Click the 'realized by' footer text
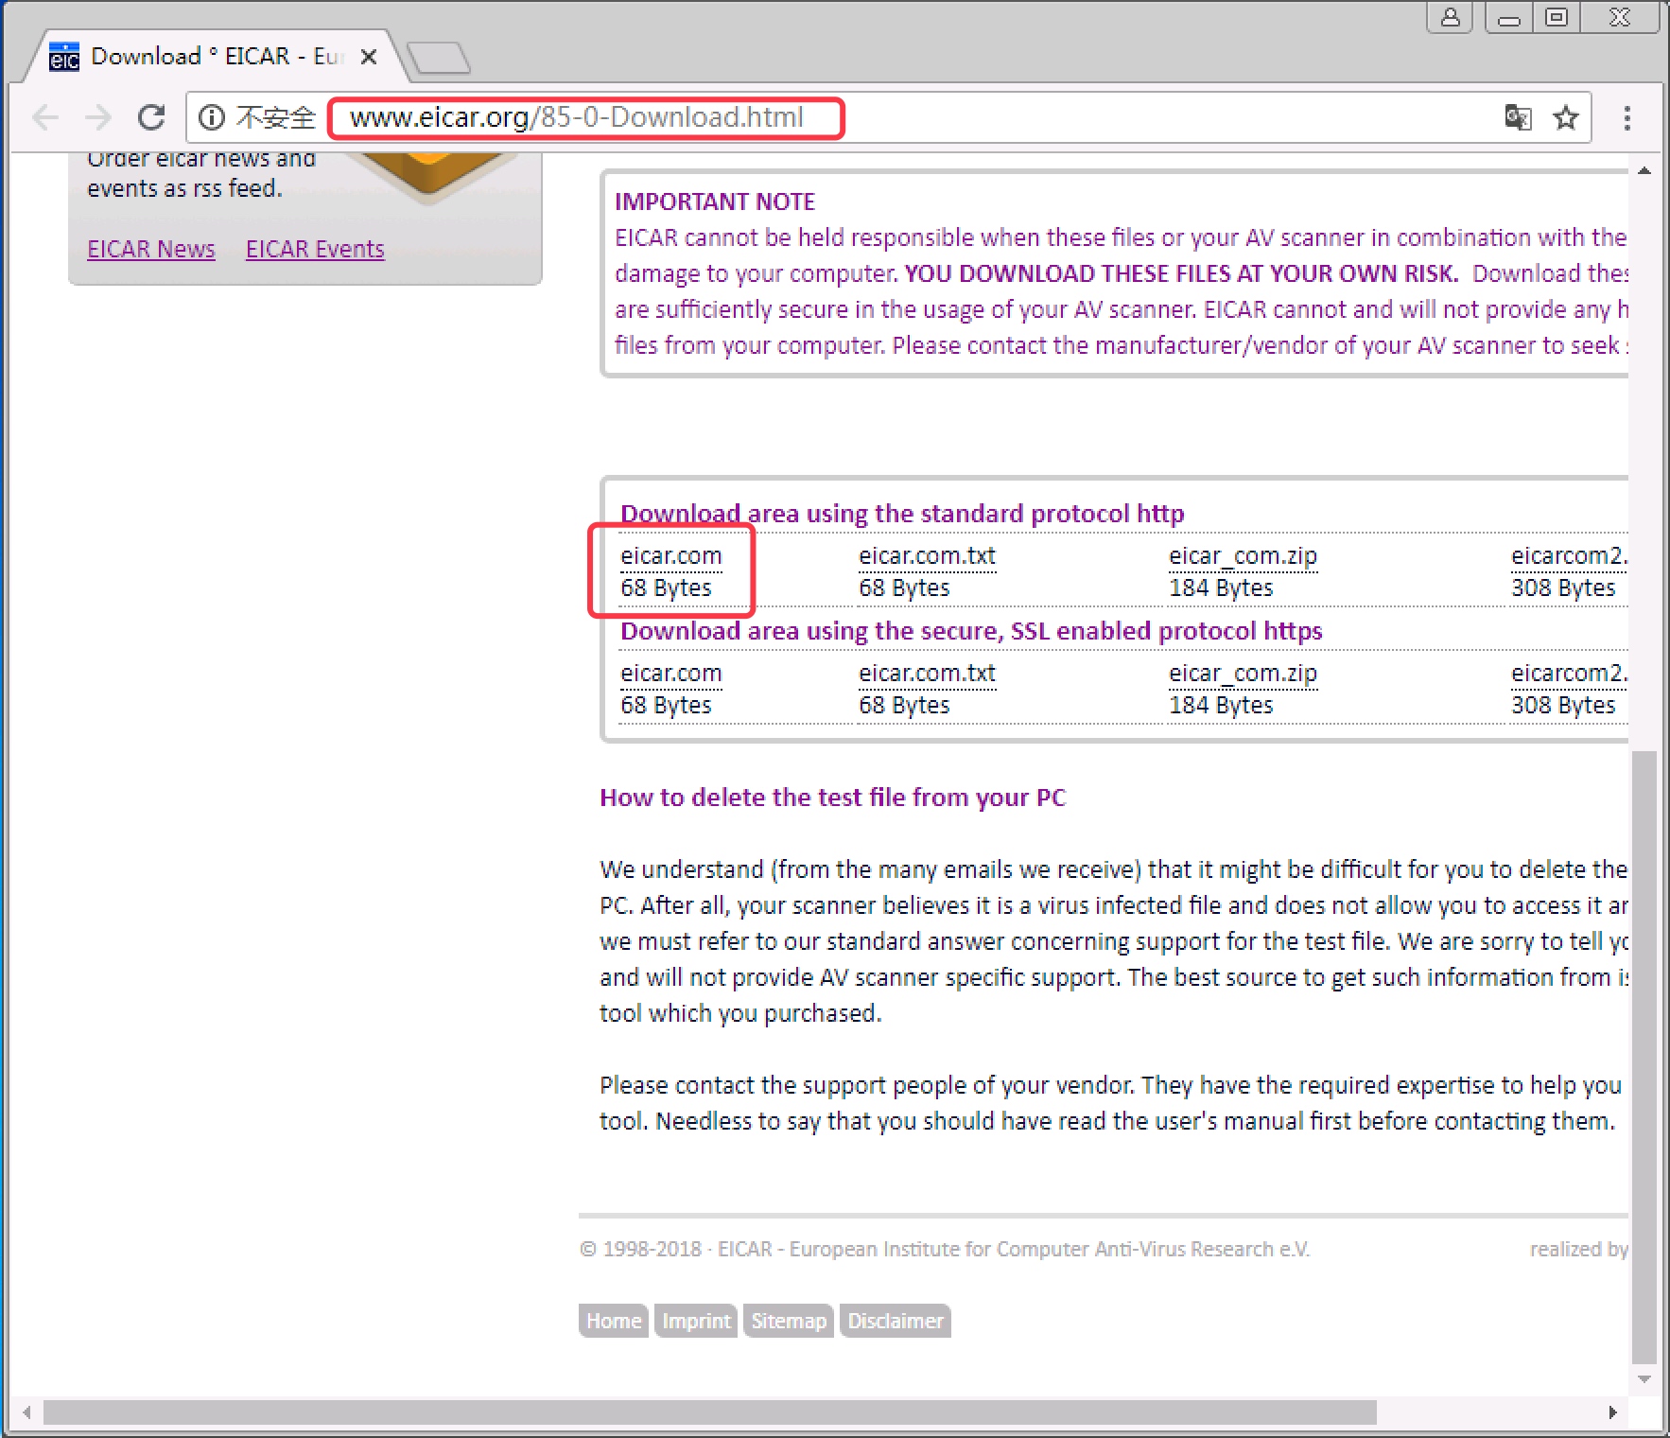This screenshot has height=1438, width=1670. click(1578, 1249)
